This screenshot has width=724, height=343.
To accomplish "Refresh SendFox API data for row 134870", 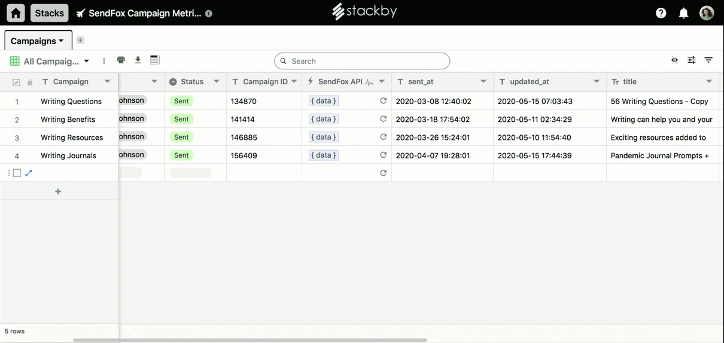I will [383, 101].
